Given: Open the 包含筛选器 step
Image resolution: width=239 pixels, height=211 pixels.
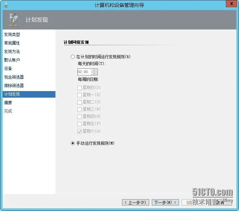Looking at the screenshot, I should [14, 77].
